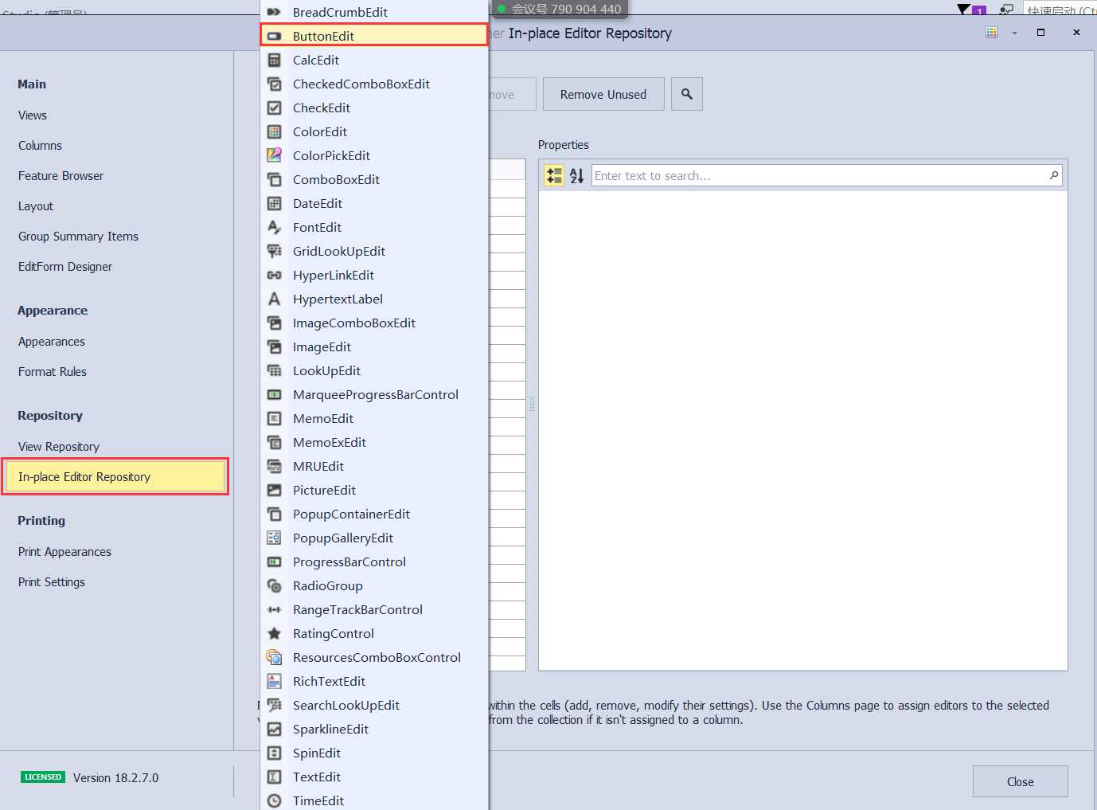Click the SearchLookUpEdit icon

(274, 705)
